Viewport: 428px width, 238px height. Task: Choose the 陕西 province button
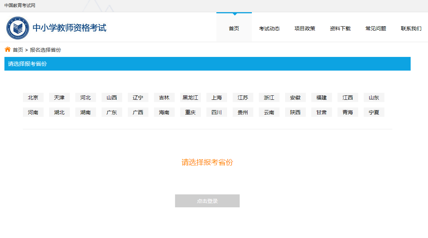295,112
